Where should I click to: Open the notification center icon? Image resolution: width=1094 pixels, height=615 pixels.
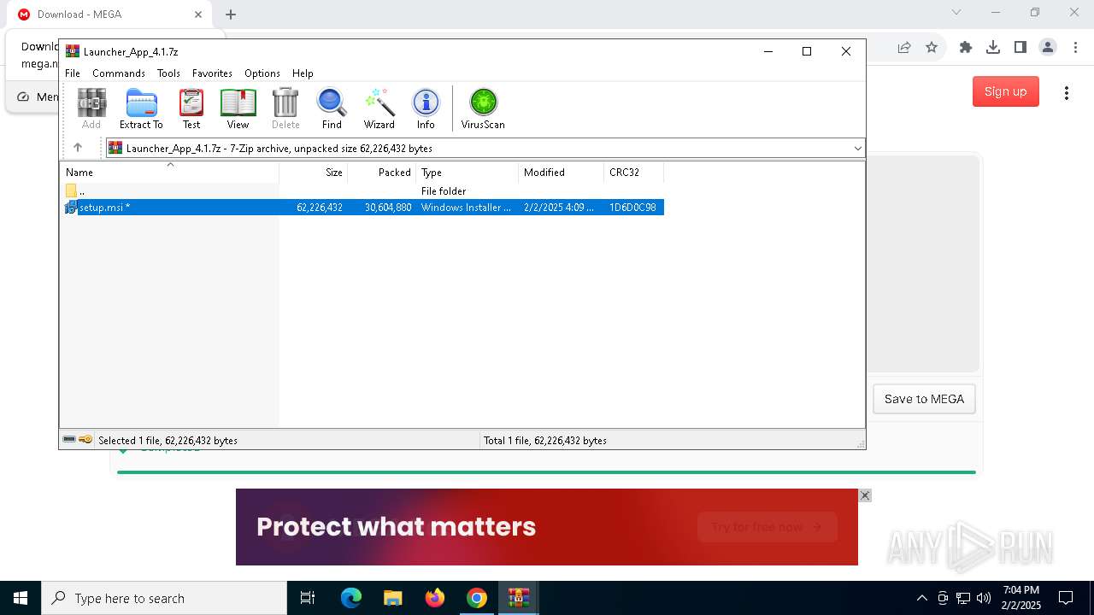1066,598
